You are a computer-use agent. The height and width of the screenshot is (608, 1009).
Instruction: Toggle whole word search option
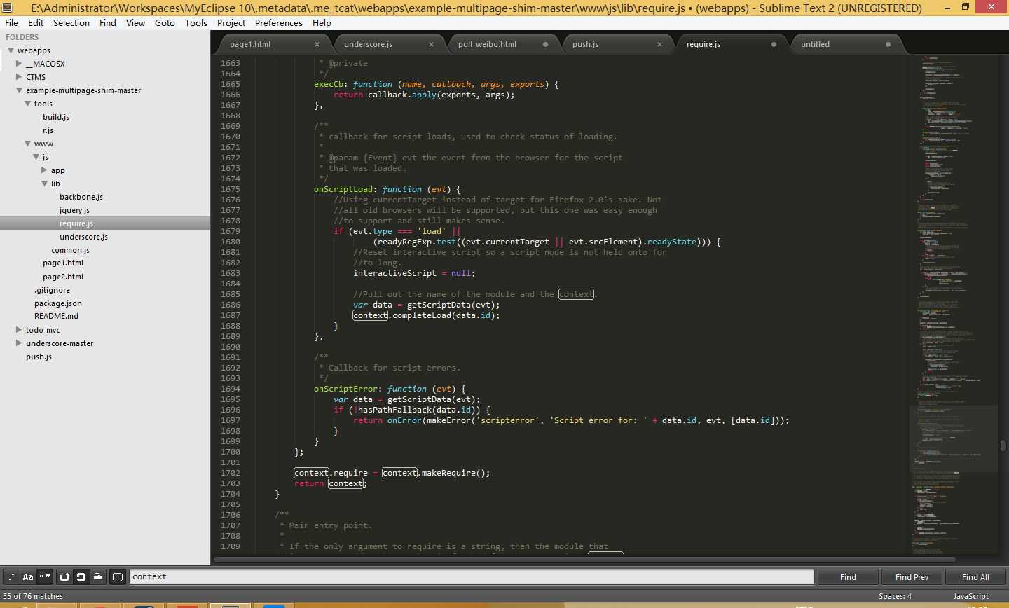(x=45, y=577)
